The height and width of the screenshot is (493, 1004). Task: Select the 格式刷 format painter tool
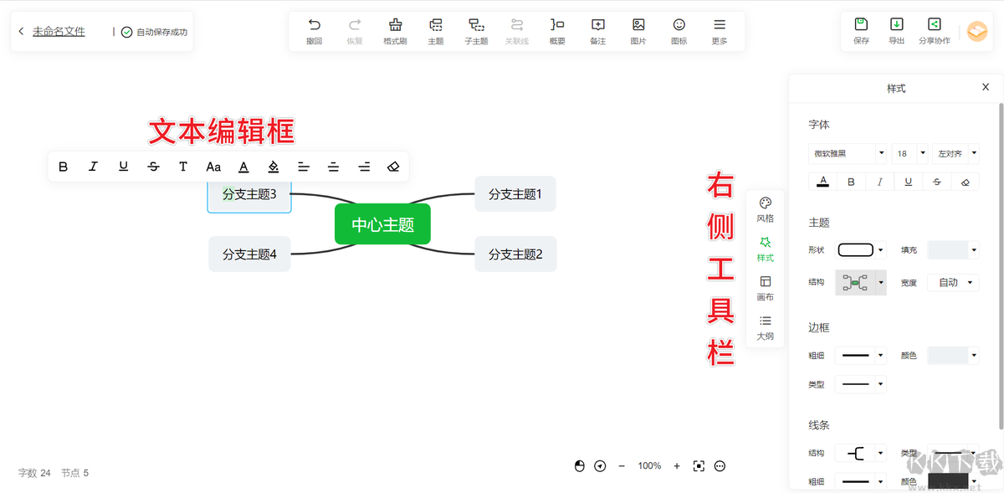coord(395,31)
